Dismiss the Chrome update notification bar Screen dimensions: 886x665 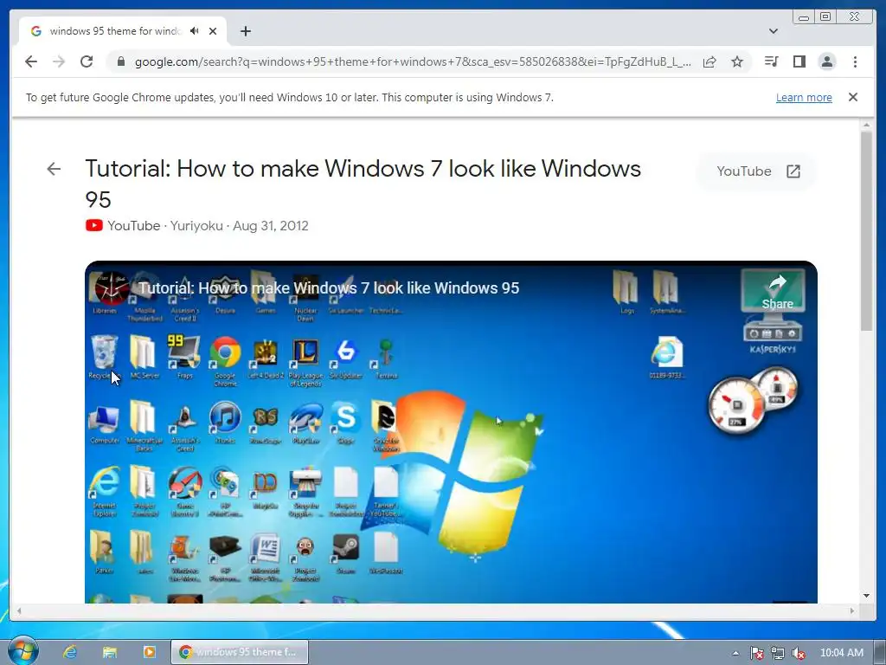click(853, 97)
